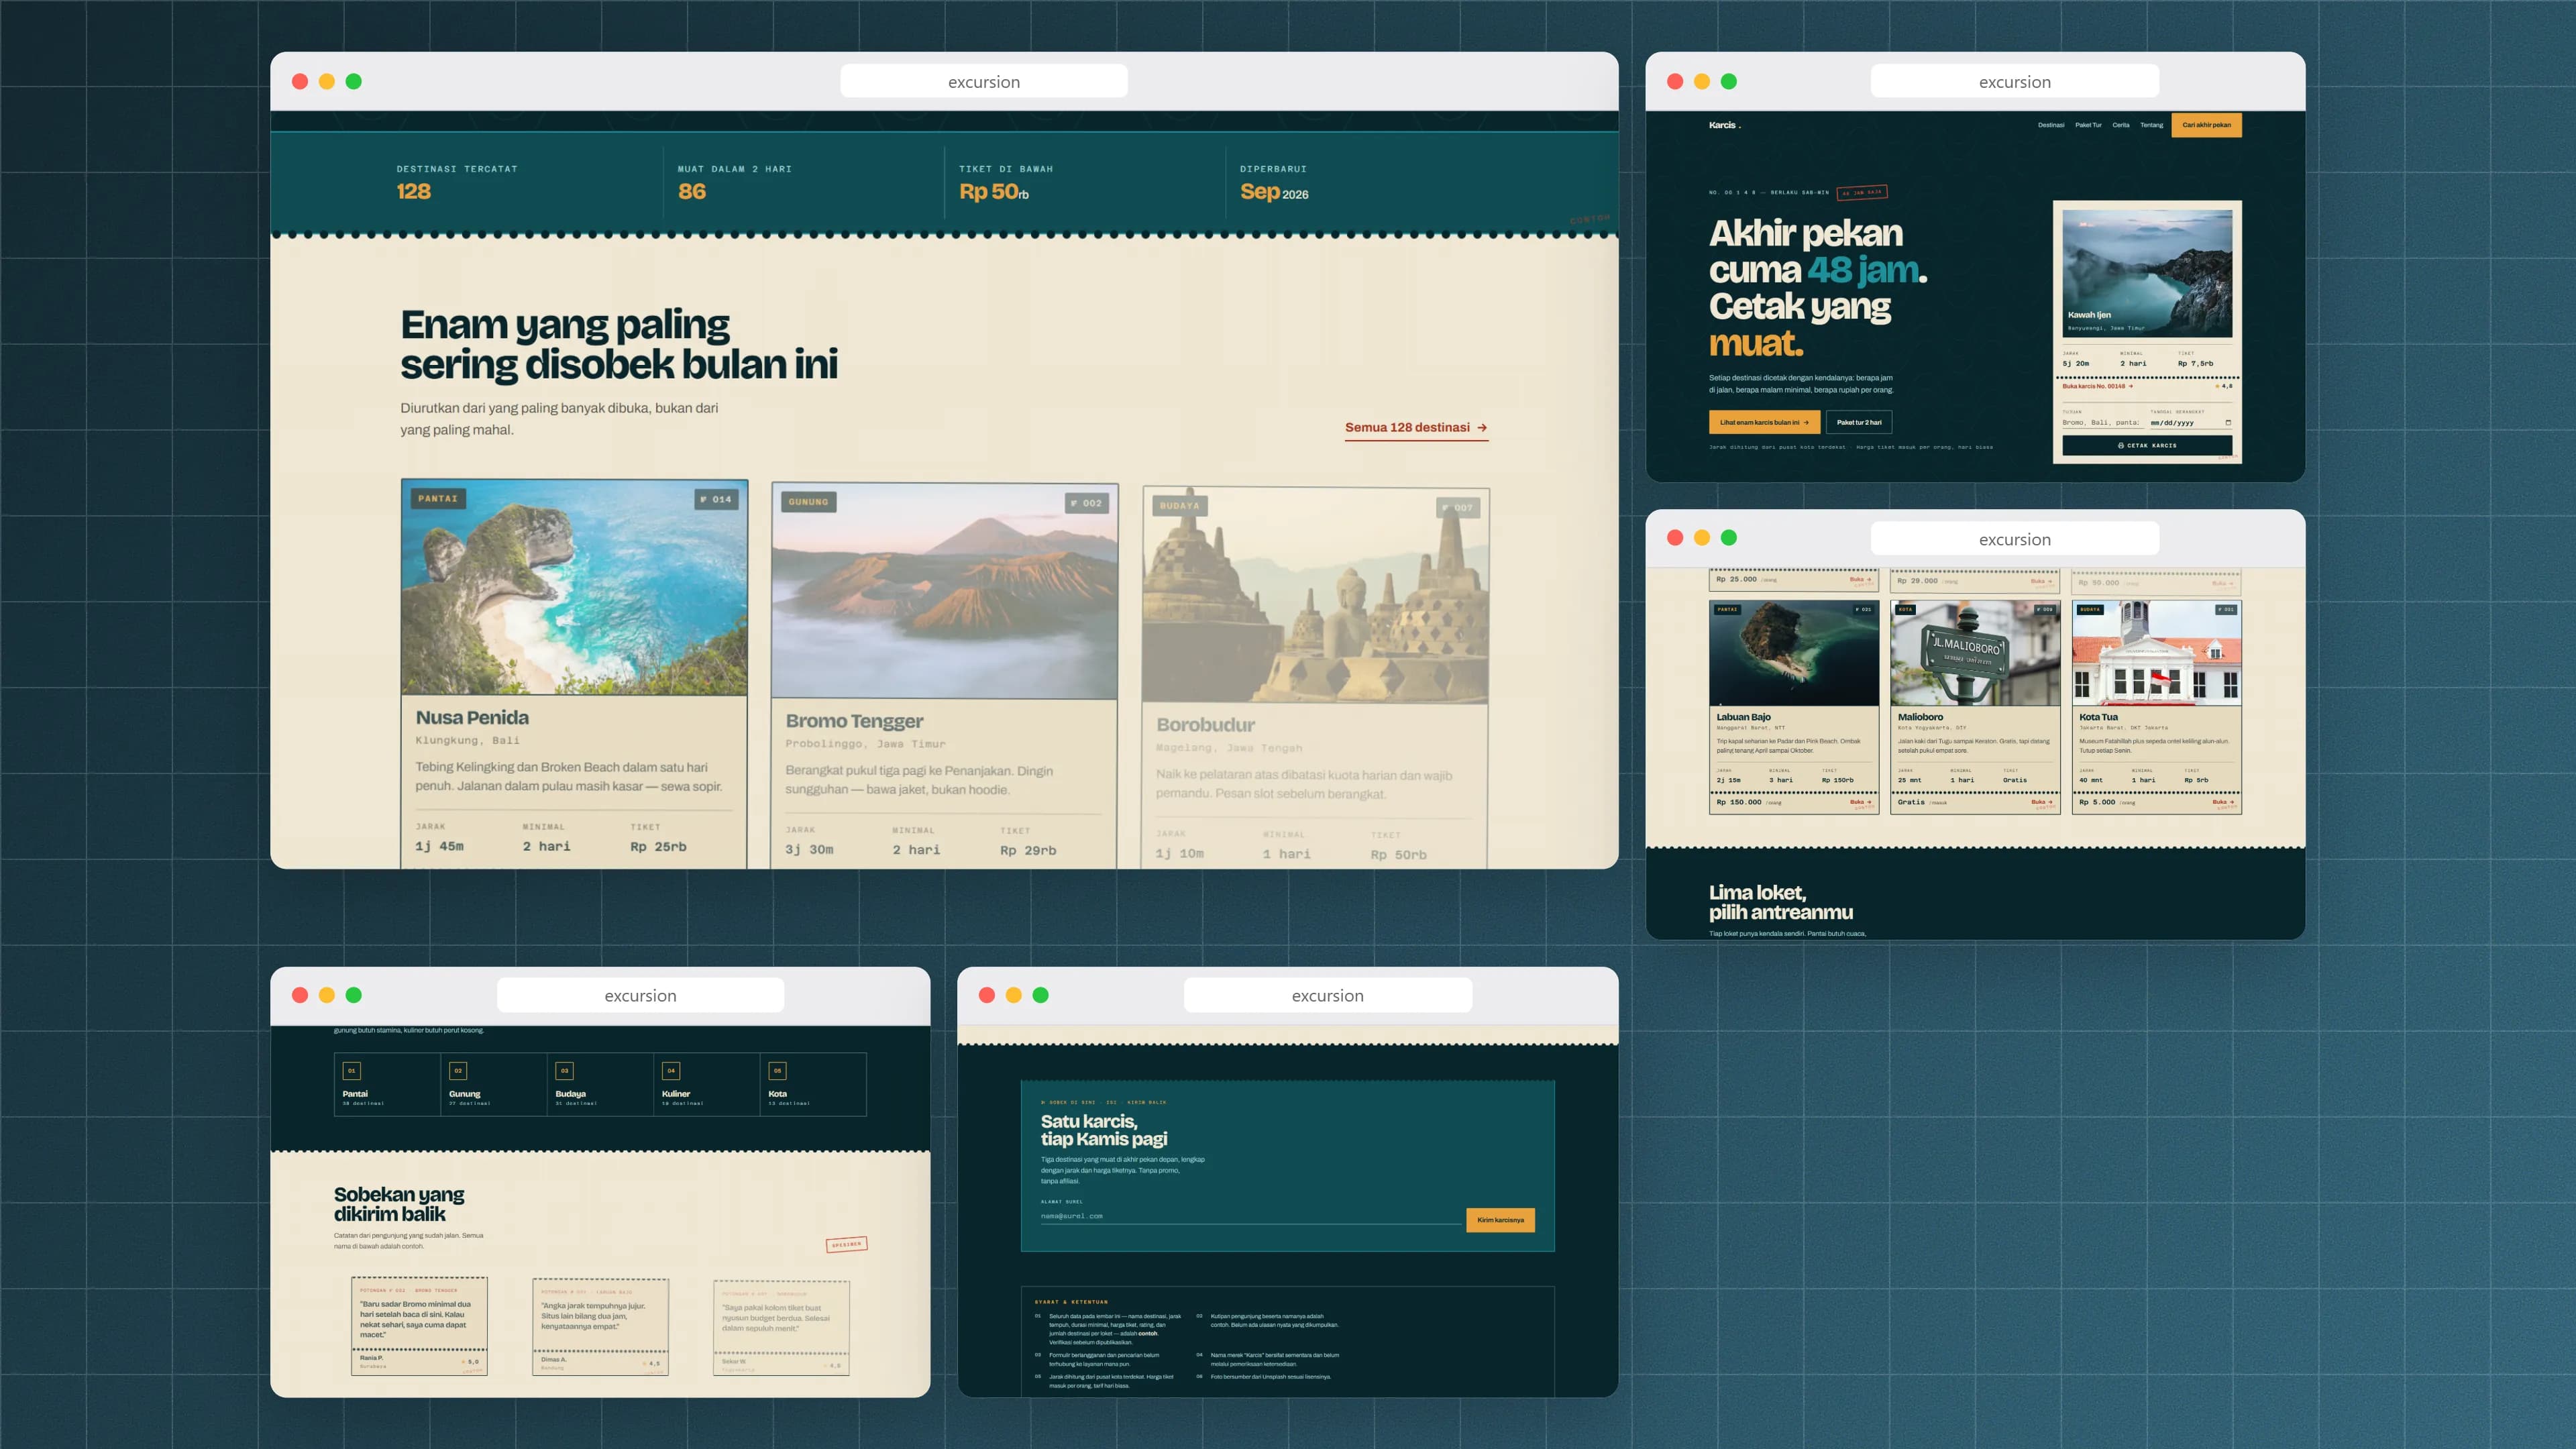Open the Cerita nav item
2576x1449 pixels.
2121,125
